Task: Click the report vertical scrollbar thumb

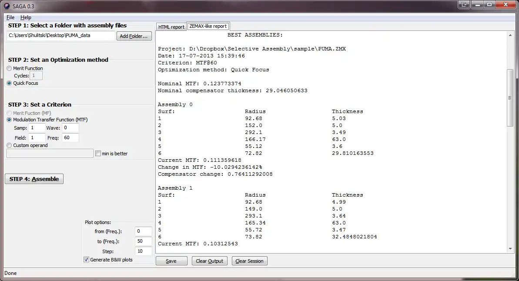Action: (510, 98)
